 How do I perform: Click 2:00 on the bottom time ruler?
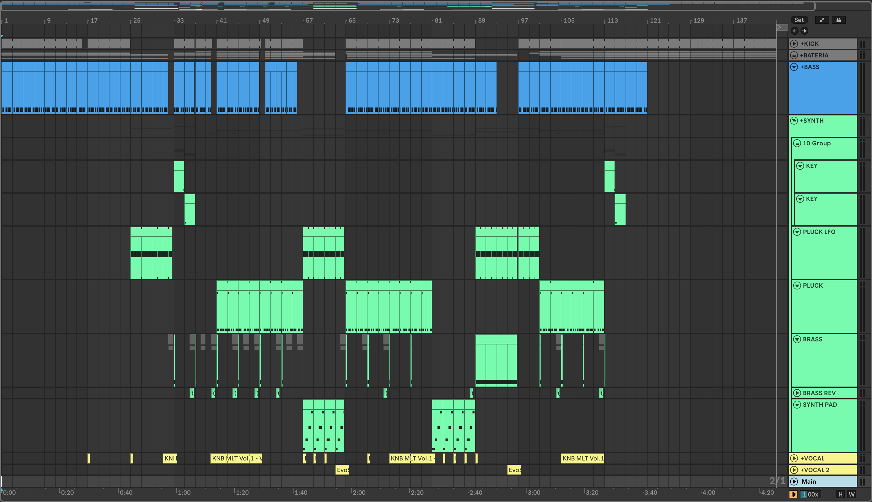pos(359,492)
